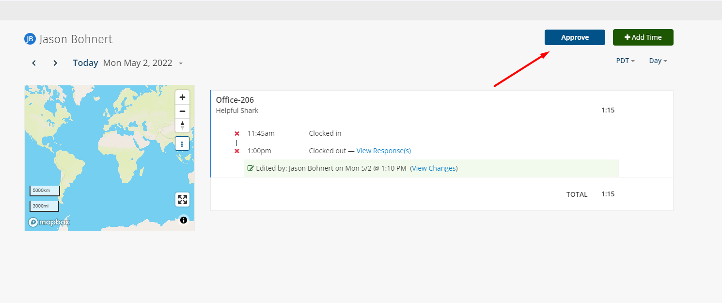
Task: Click the edit pencil icon in edited note
Action: tap(251, 168)
